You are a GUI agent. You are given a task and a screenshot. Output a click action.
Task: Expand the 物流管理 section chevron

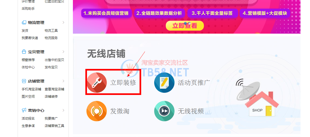tap(63, 22)
